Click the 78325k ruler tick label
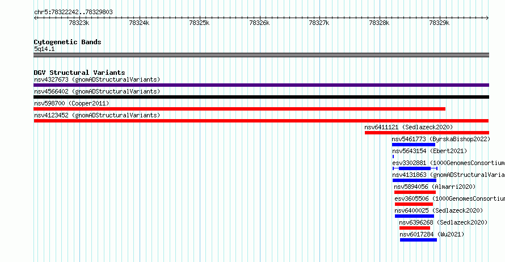 199,23
